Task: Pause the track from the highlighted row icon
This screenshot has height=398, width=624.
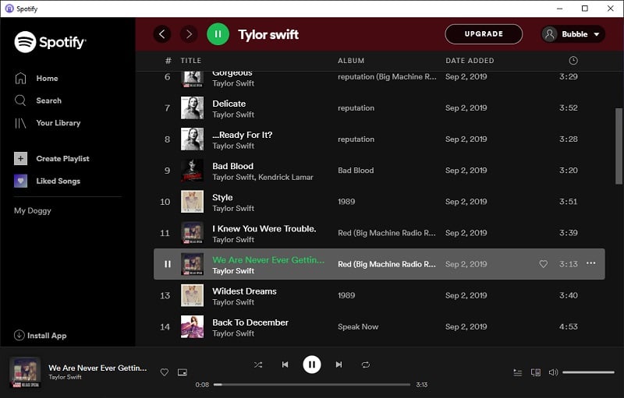Action: point(168,264)
